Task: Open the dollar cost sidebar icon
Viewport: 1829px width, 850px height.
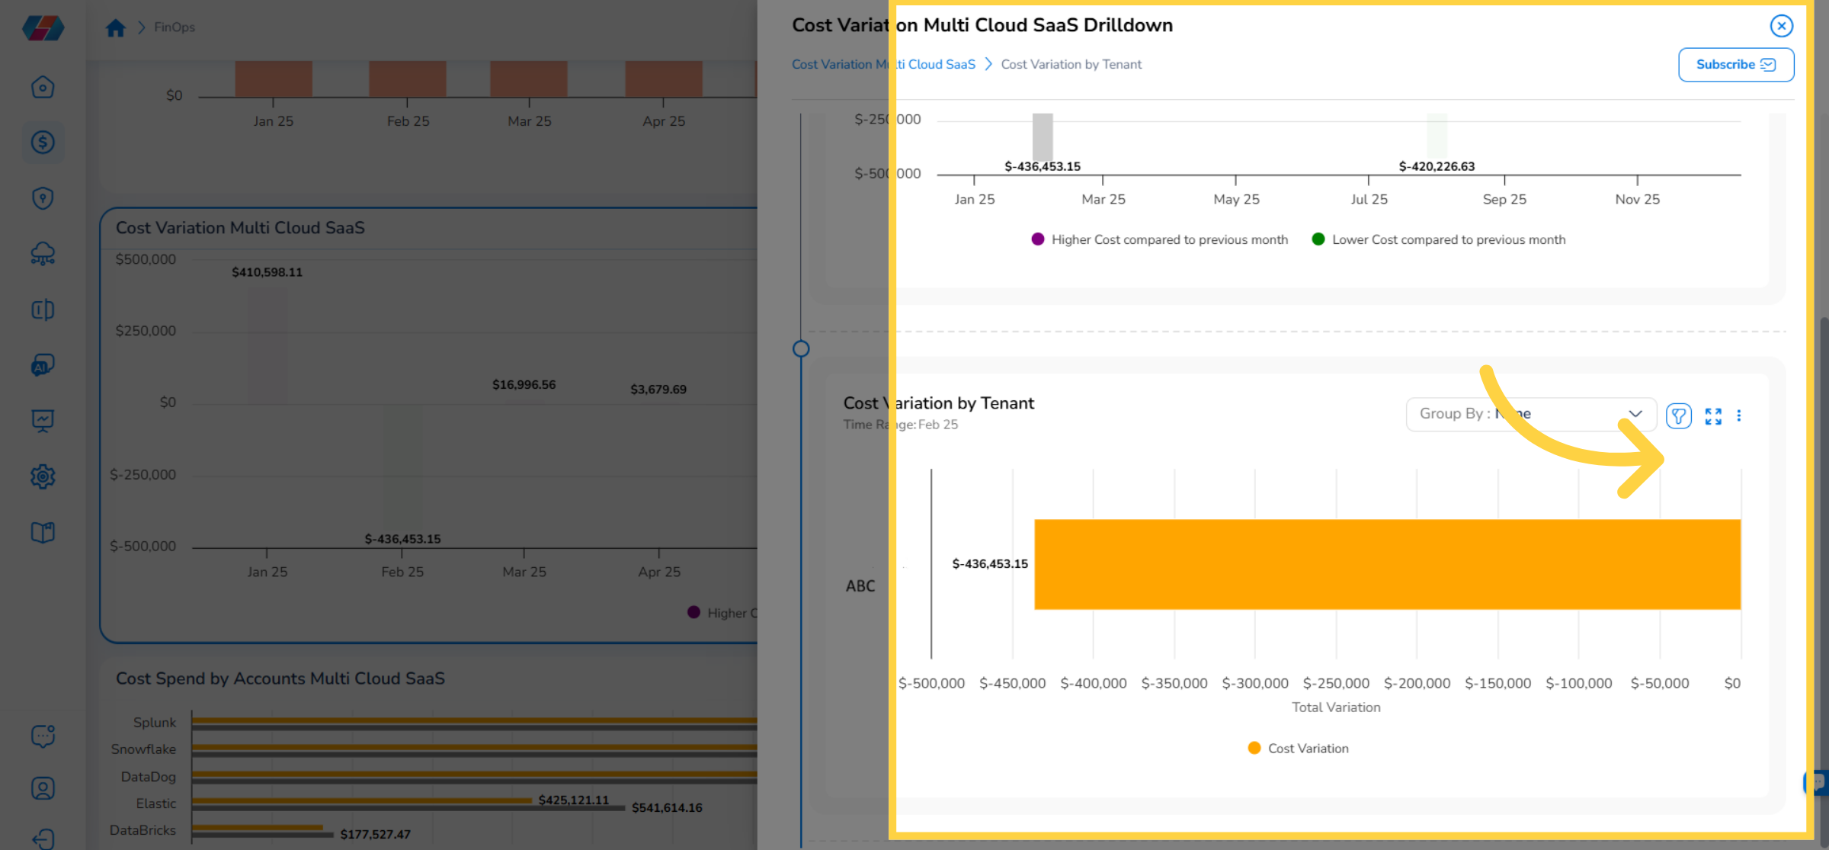Action: click(43, 143)
